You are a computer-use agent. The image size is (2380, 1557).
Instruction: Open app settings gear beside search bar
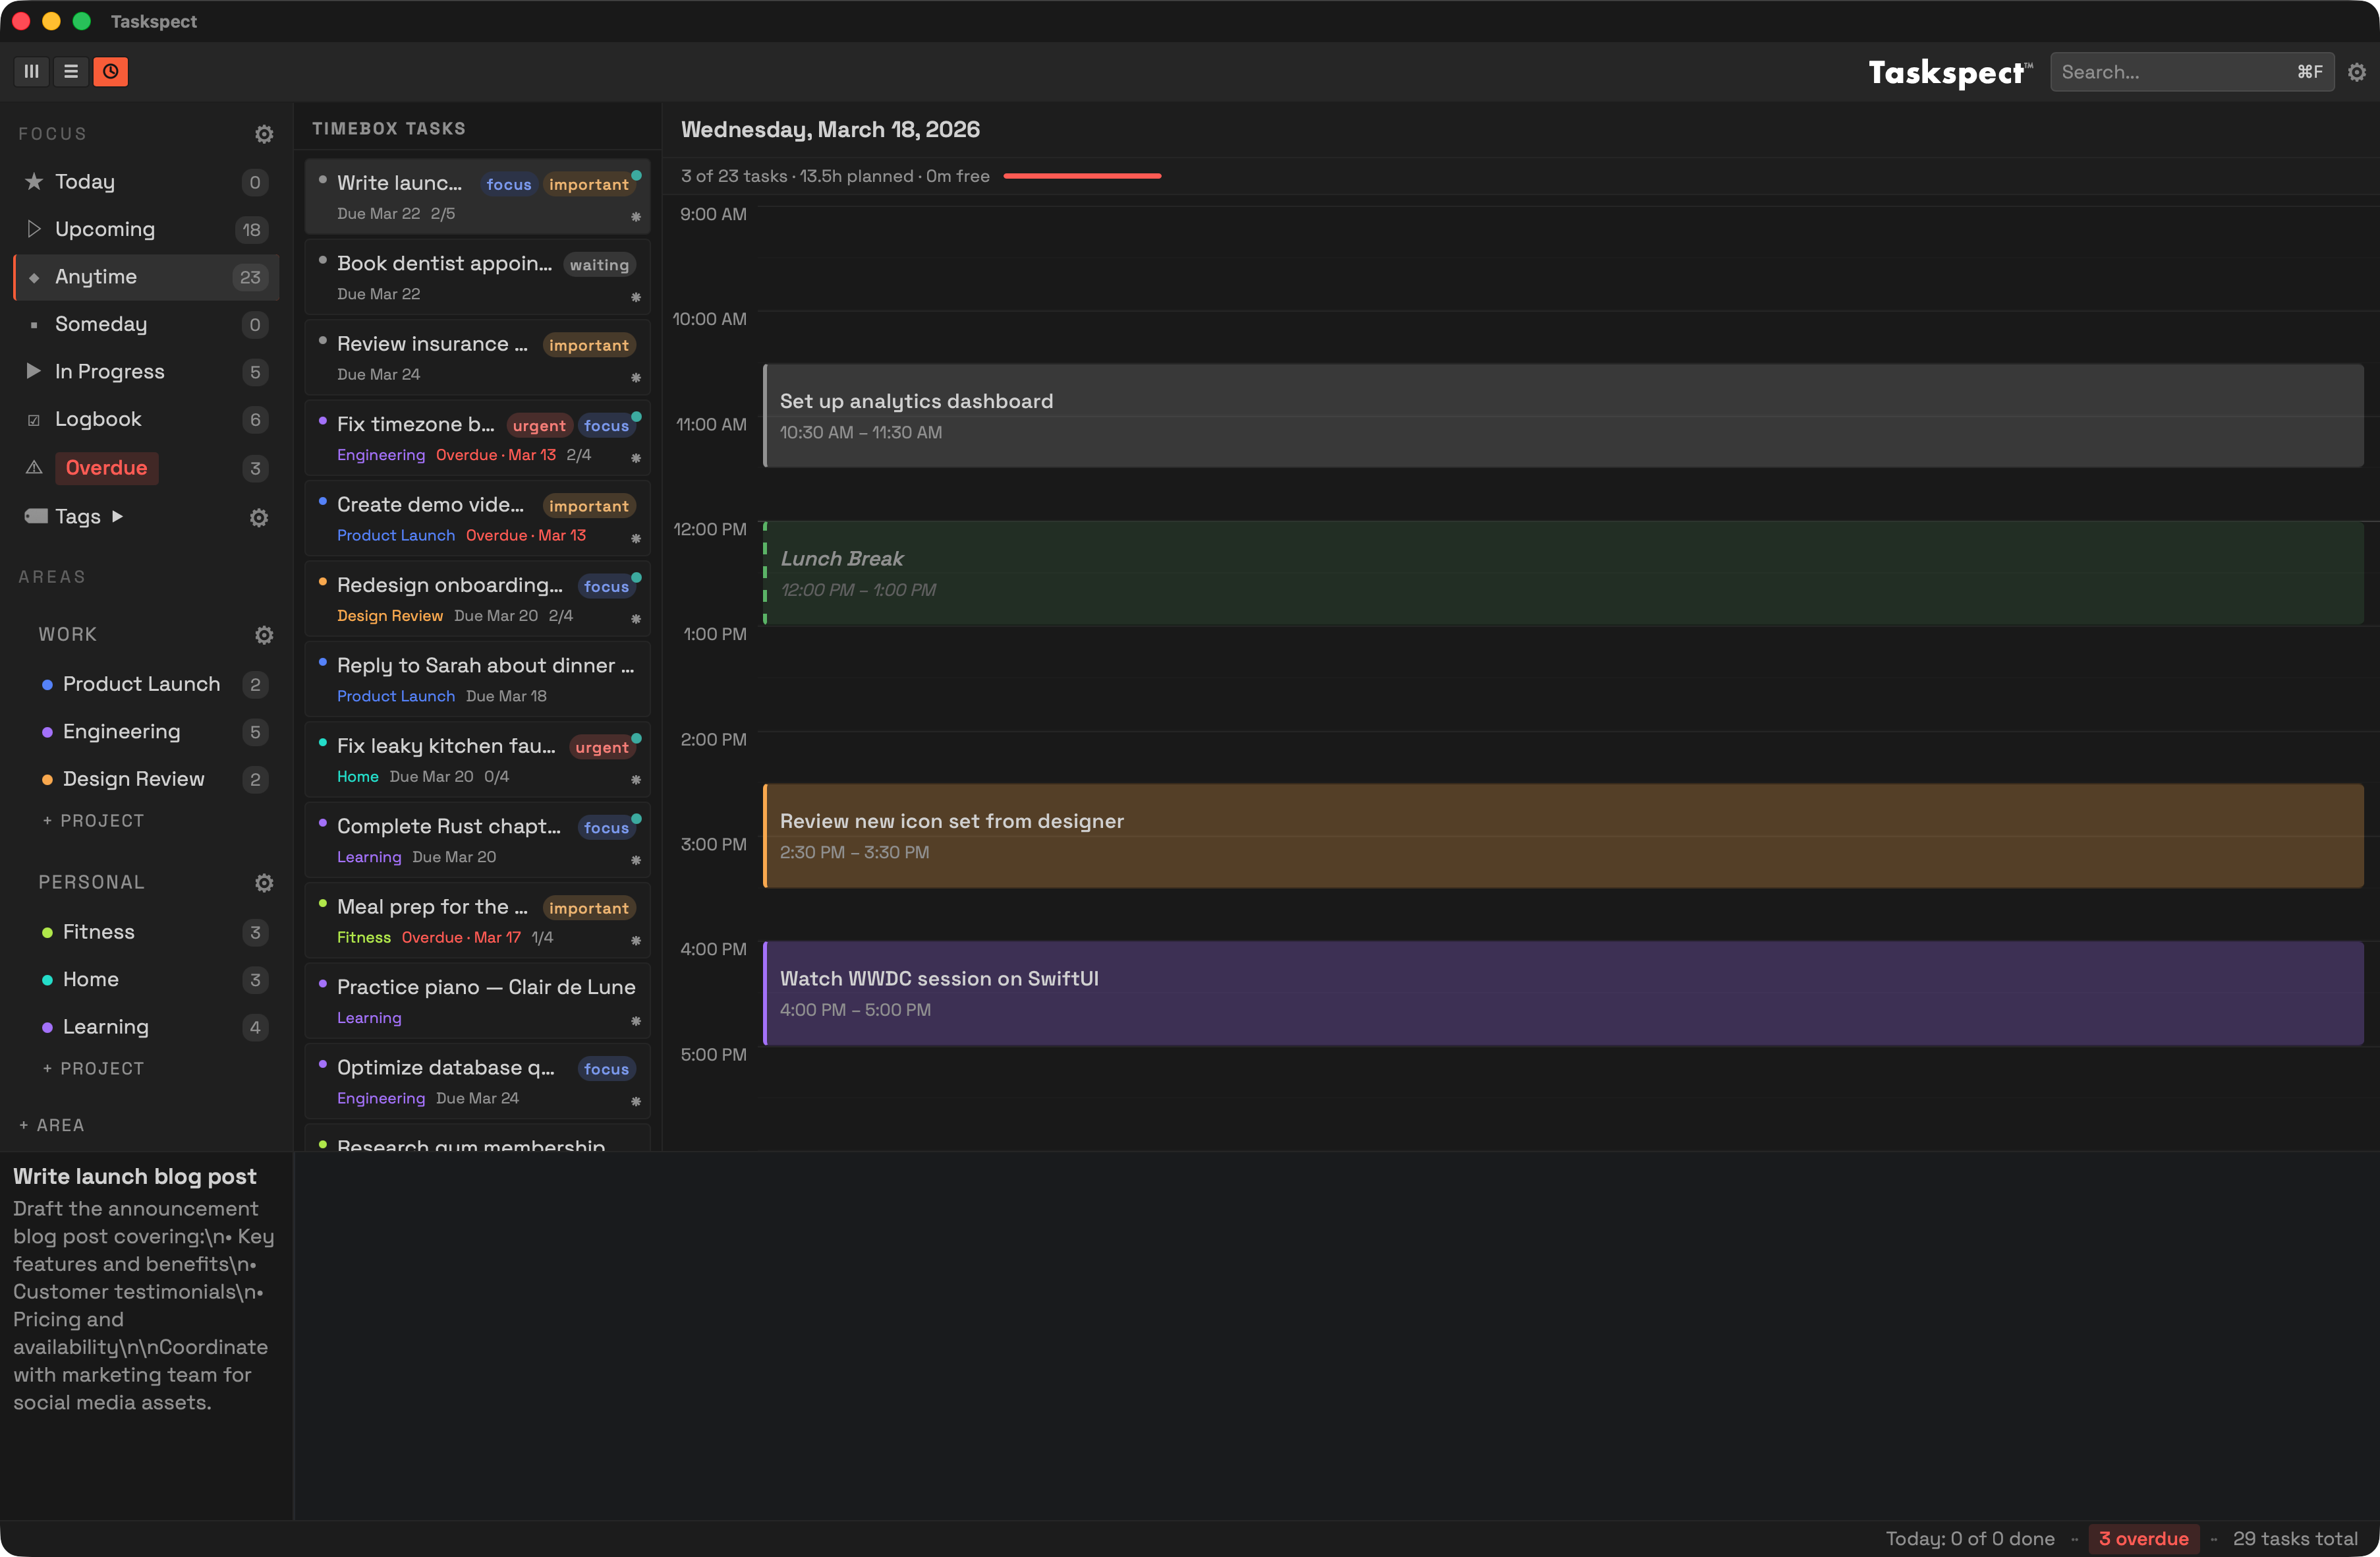point(2358,71)
